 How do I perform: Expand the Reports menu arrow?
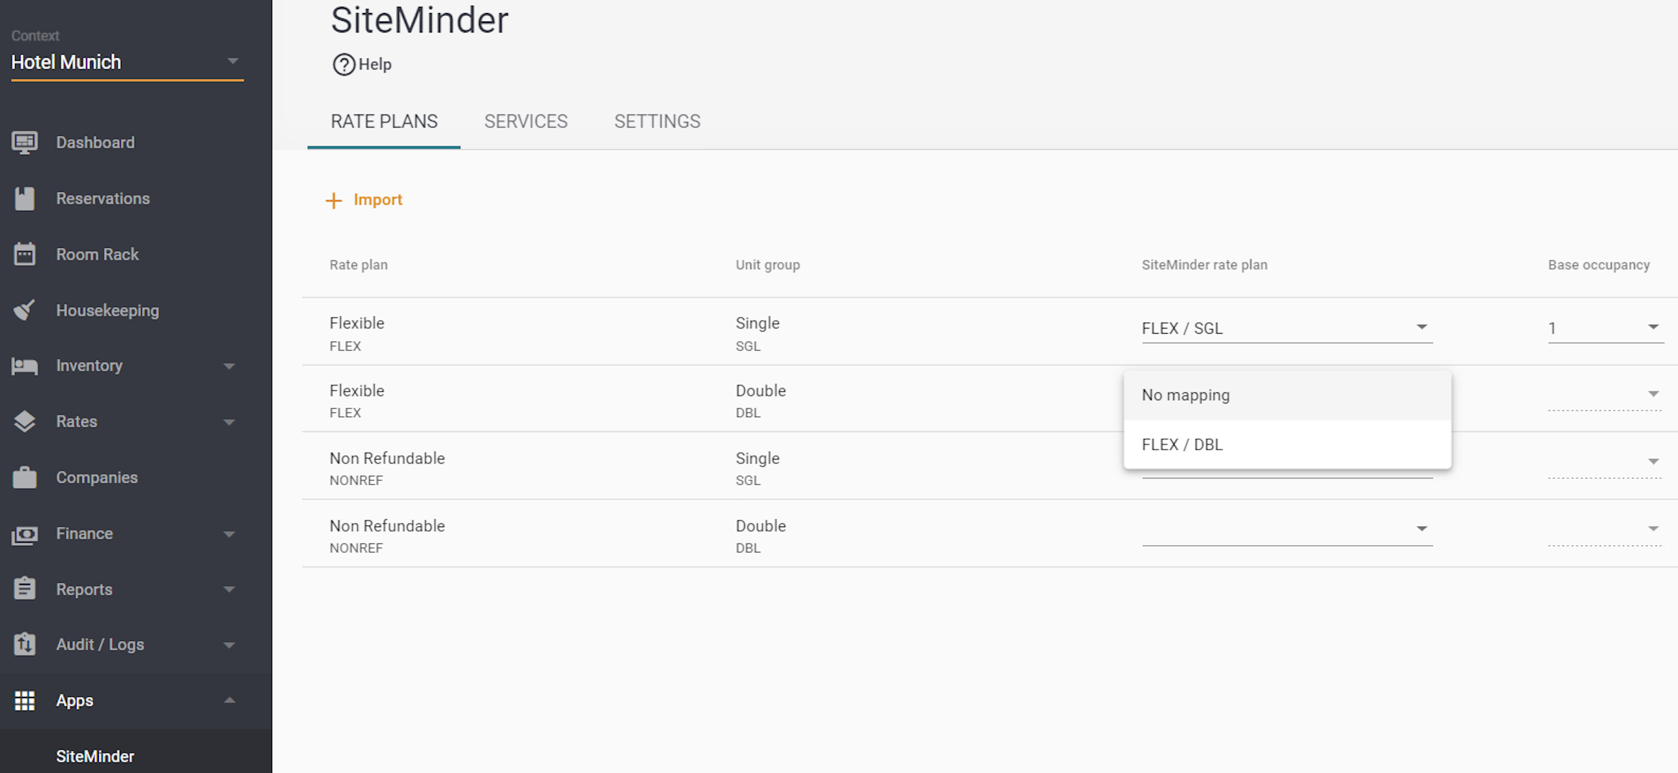229,590
